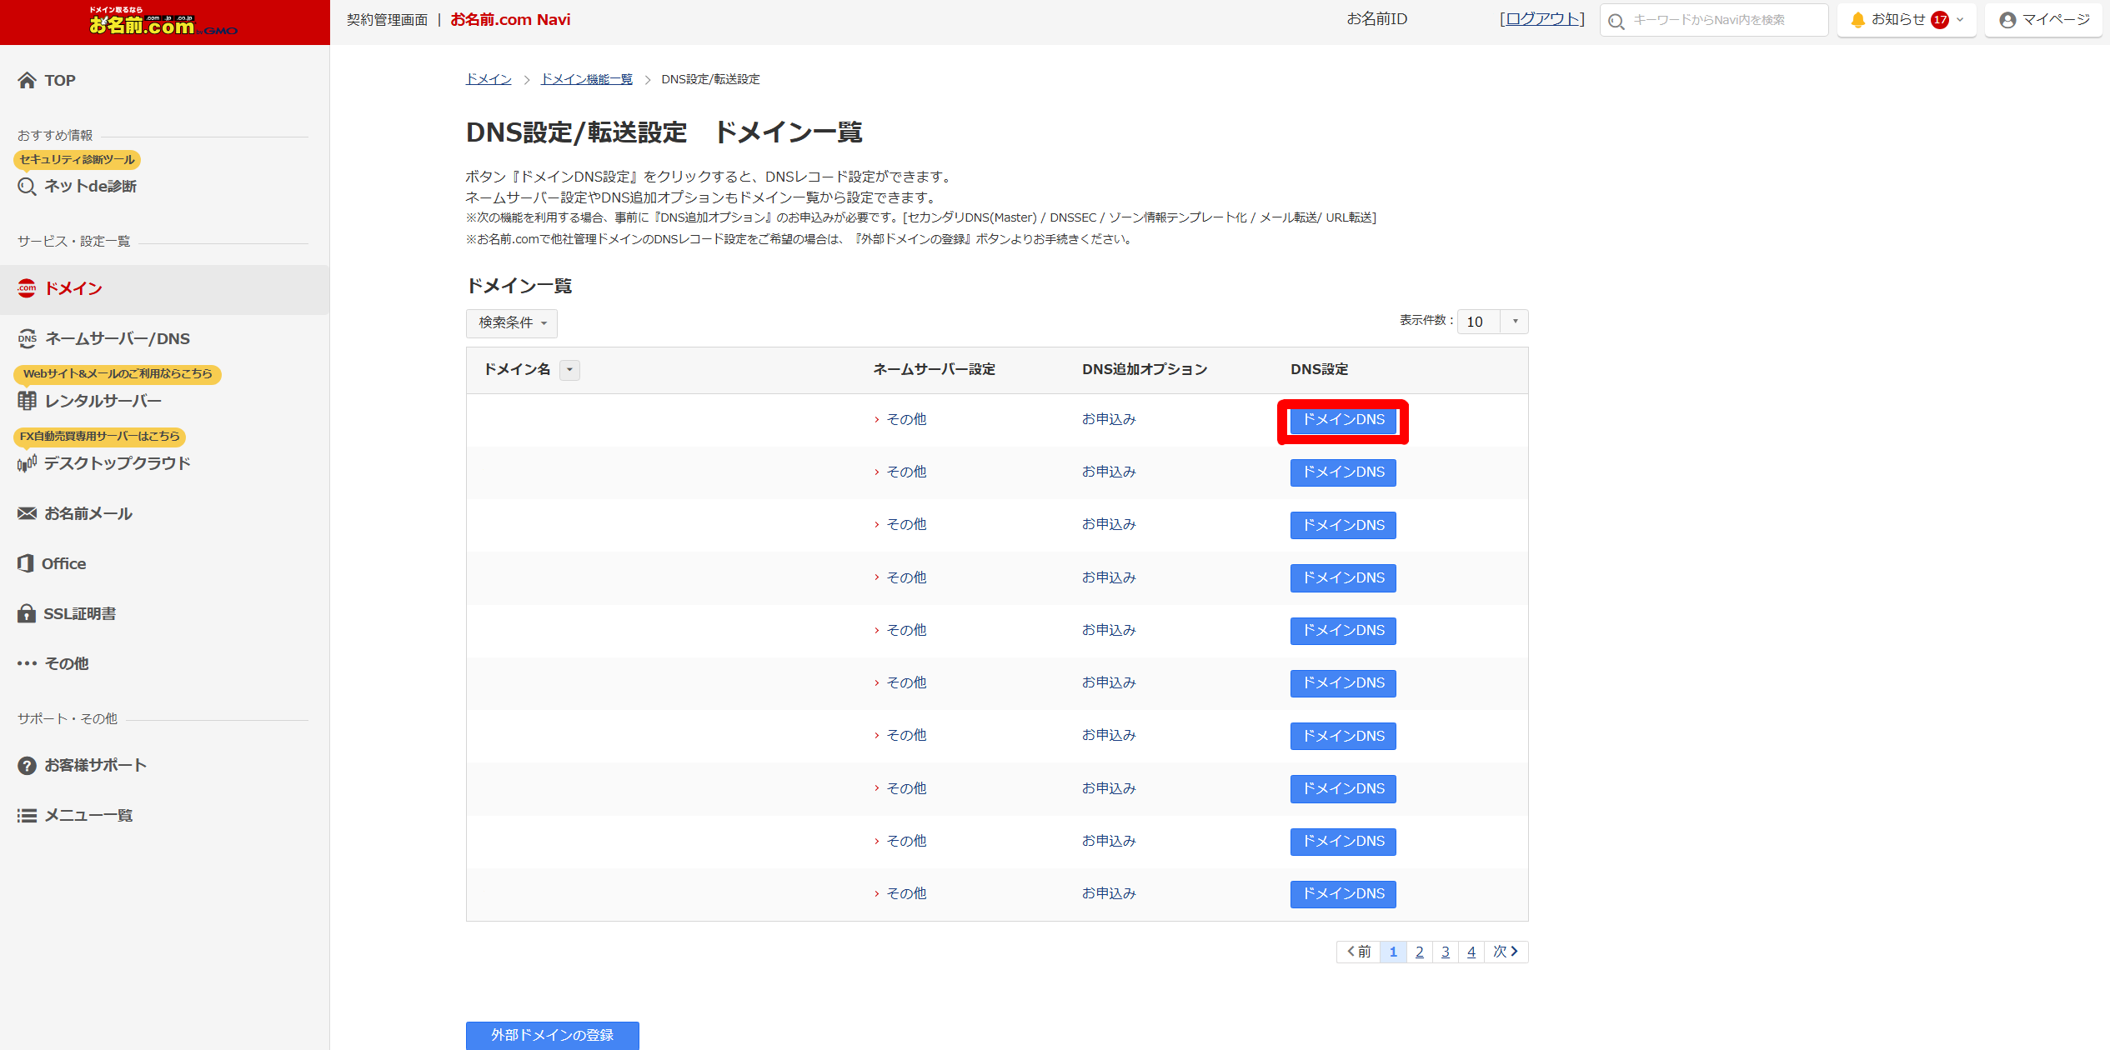Click the ログアウト link
Screen dimensions: 2110x1050
pos(1541,19)
